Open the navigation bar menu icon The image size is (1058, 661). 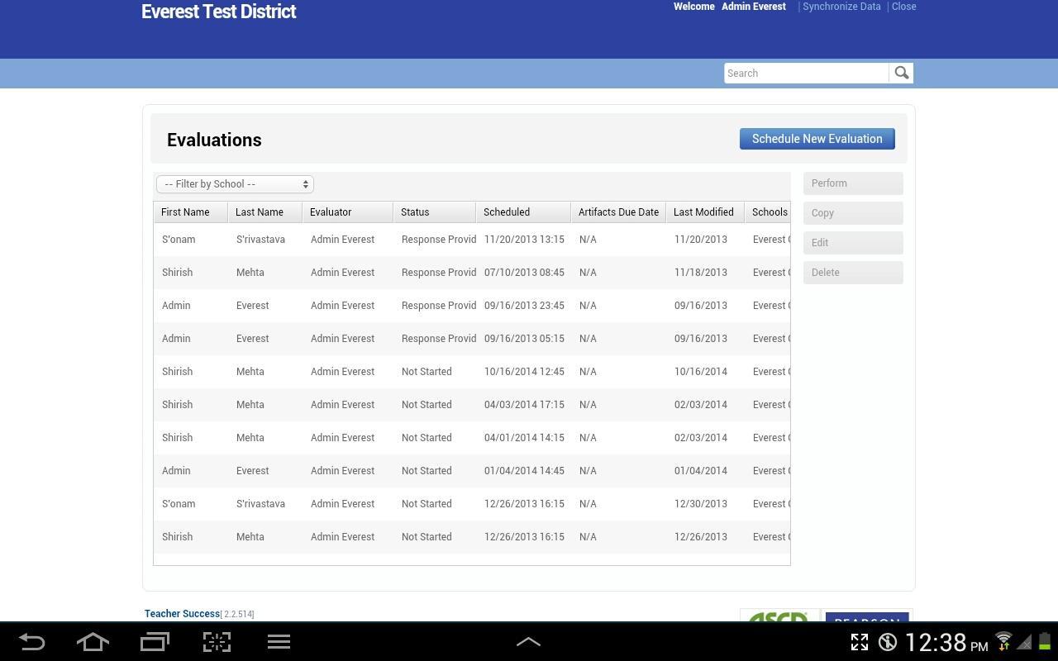tap(279, 642)
